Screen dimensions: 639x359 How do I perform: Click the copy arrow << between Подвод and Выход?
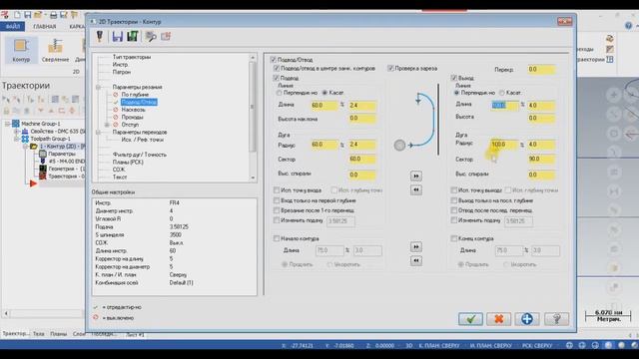416,189
